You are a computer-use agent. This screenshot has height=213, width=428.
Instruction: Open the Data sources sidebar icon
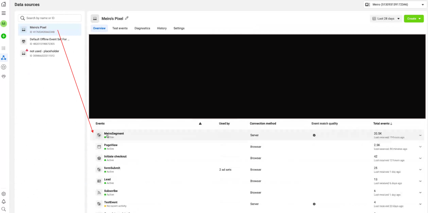(4, 58)
